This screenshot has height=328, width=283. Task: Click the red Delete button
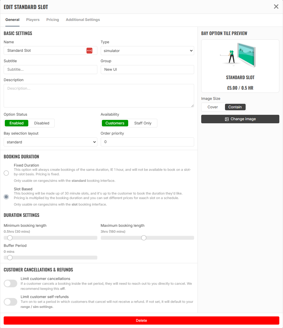tap(141, 320)
